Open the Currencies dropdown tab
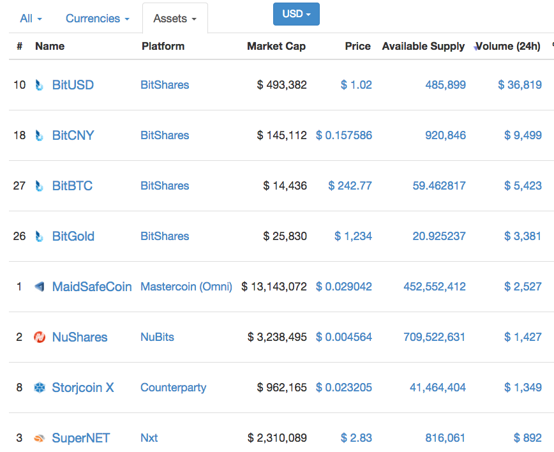This screenshot has height=452, width=554. [97, 19]
